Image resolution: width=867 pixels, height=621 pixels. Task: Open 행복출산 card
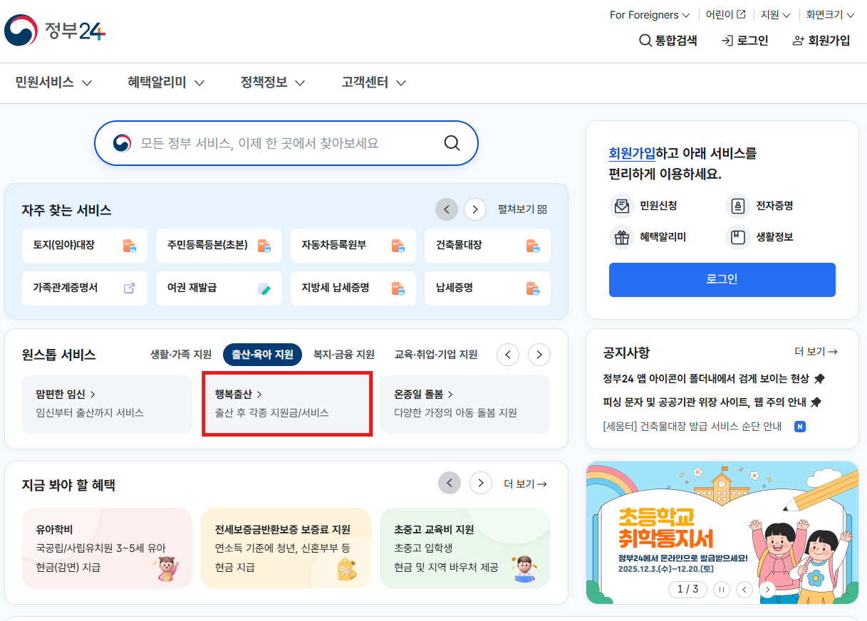pos(286,404)
